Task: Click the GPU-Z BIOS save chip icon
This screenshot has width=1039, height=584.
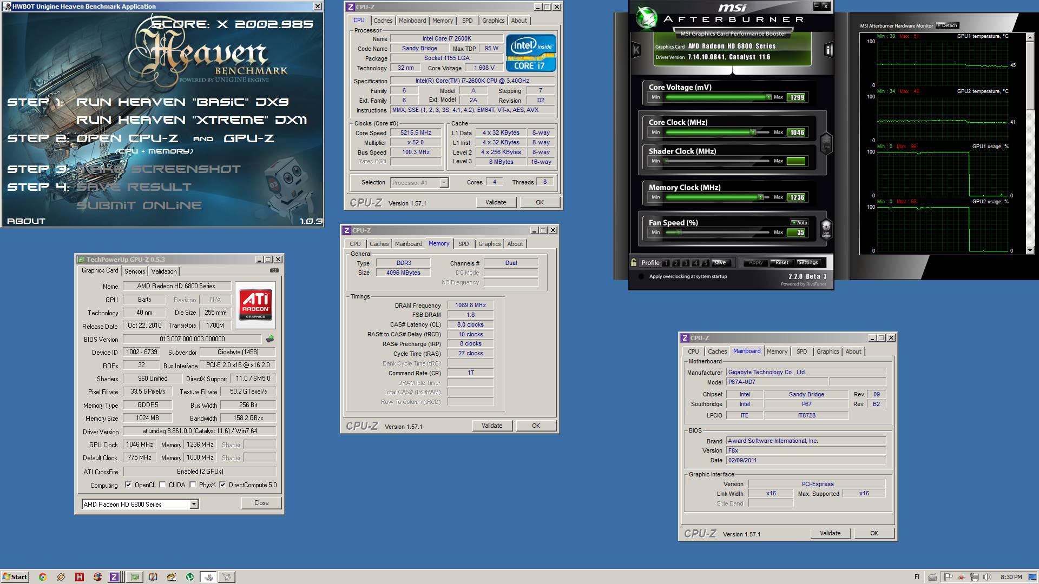Action: pyautogui.click(x=269, y=339)
